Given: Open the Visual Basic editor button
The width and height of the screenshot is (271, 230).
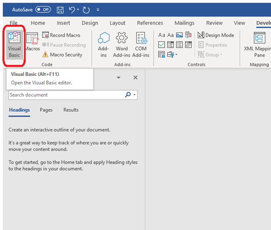Looking at the screenshot, I should [14, 45].
